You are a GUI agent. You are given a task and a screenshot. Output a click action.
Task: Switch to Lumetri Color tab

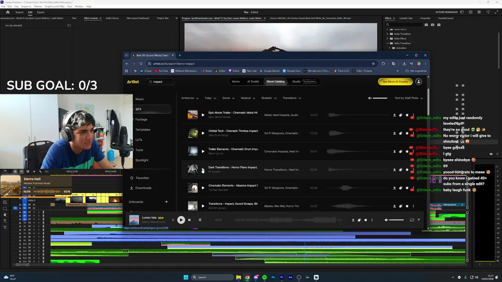(x=406, y=18)
